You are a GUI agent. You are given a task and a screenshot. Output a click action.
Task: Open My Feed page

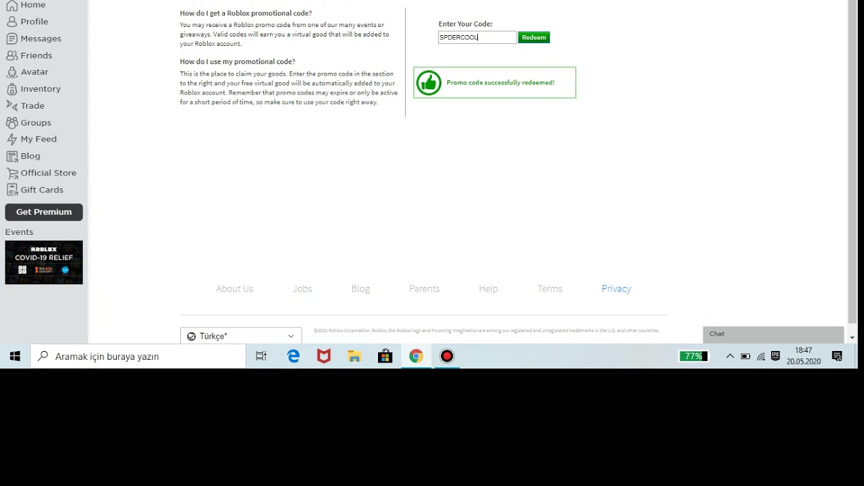(x=38, y=139)
